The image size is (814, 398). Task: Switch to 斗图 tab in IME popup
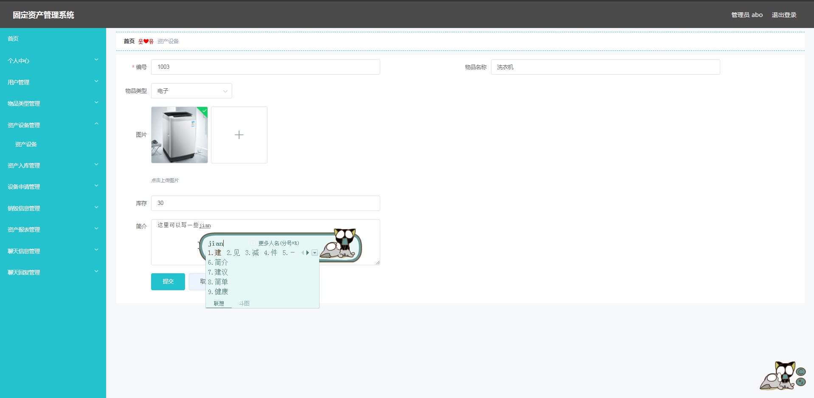(x=244, y=303)
